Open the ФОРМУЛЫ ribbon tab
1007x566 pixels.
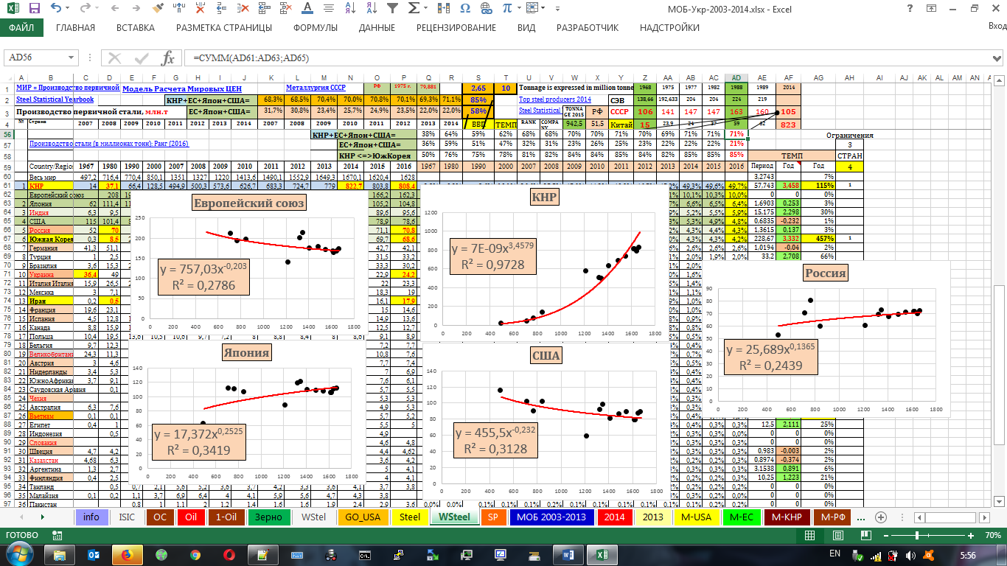pos(315,28)
